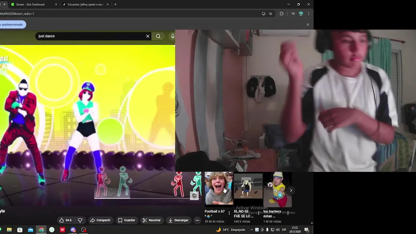Click the Recortar clip button

click(152, 220)
